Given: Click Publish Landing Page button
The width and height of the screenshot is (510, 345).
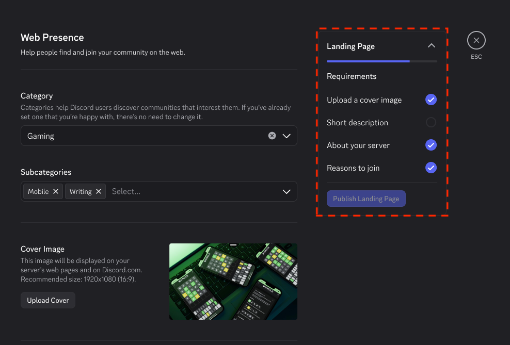Looking at the screenshot, I should coord(366,199).
